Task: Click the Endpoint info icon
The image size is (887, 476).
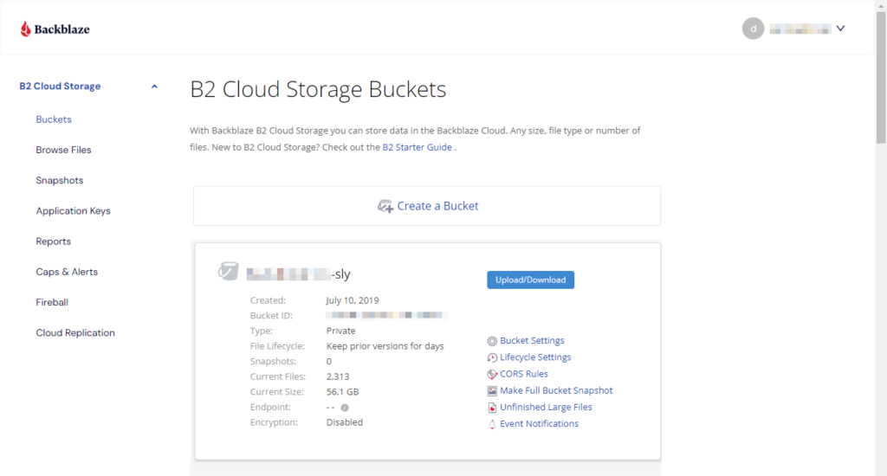Action: coord(345,408)
